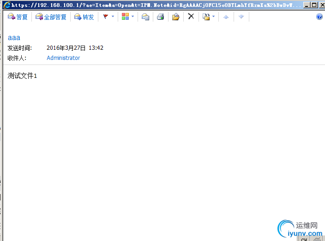
Task: Click the aaa subject heading
Action: [14, 38]
